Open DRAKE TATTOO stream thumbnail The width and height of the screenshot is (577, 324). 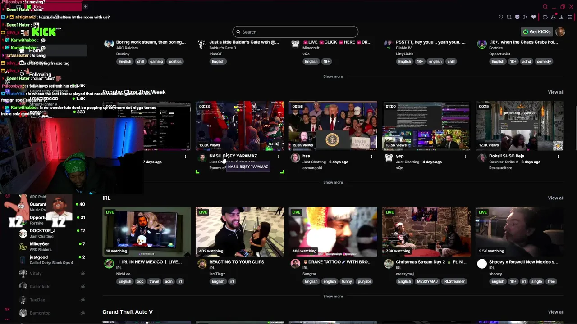pyautogui.click(x=333, y=232)
